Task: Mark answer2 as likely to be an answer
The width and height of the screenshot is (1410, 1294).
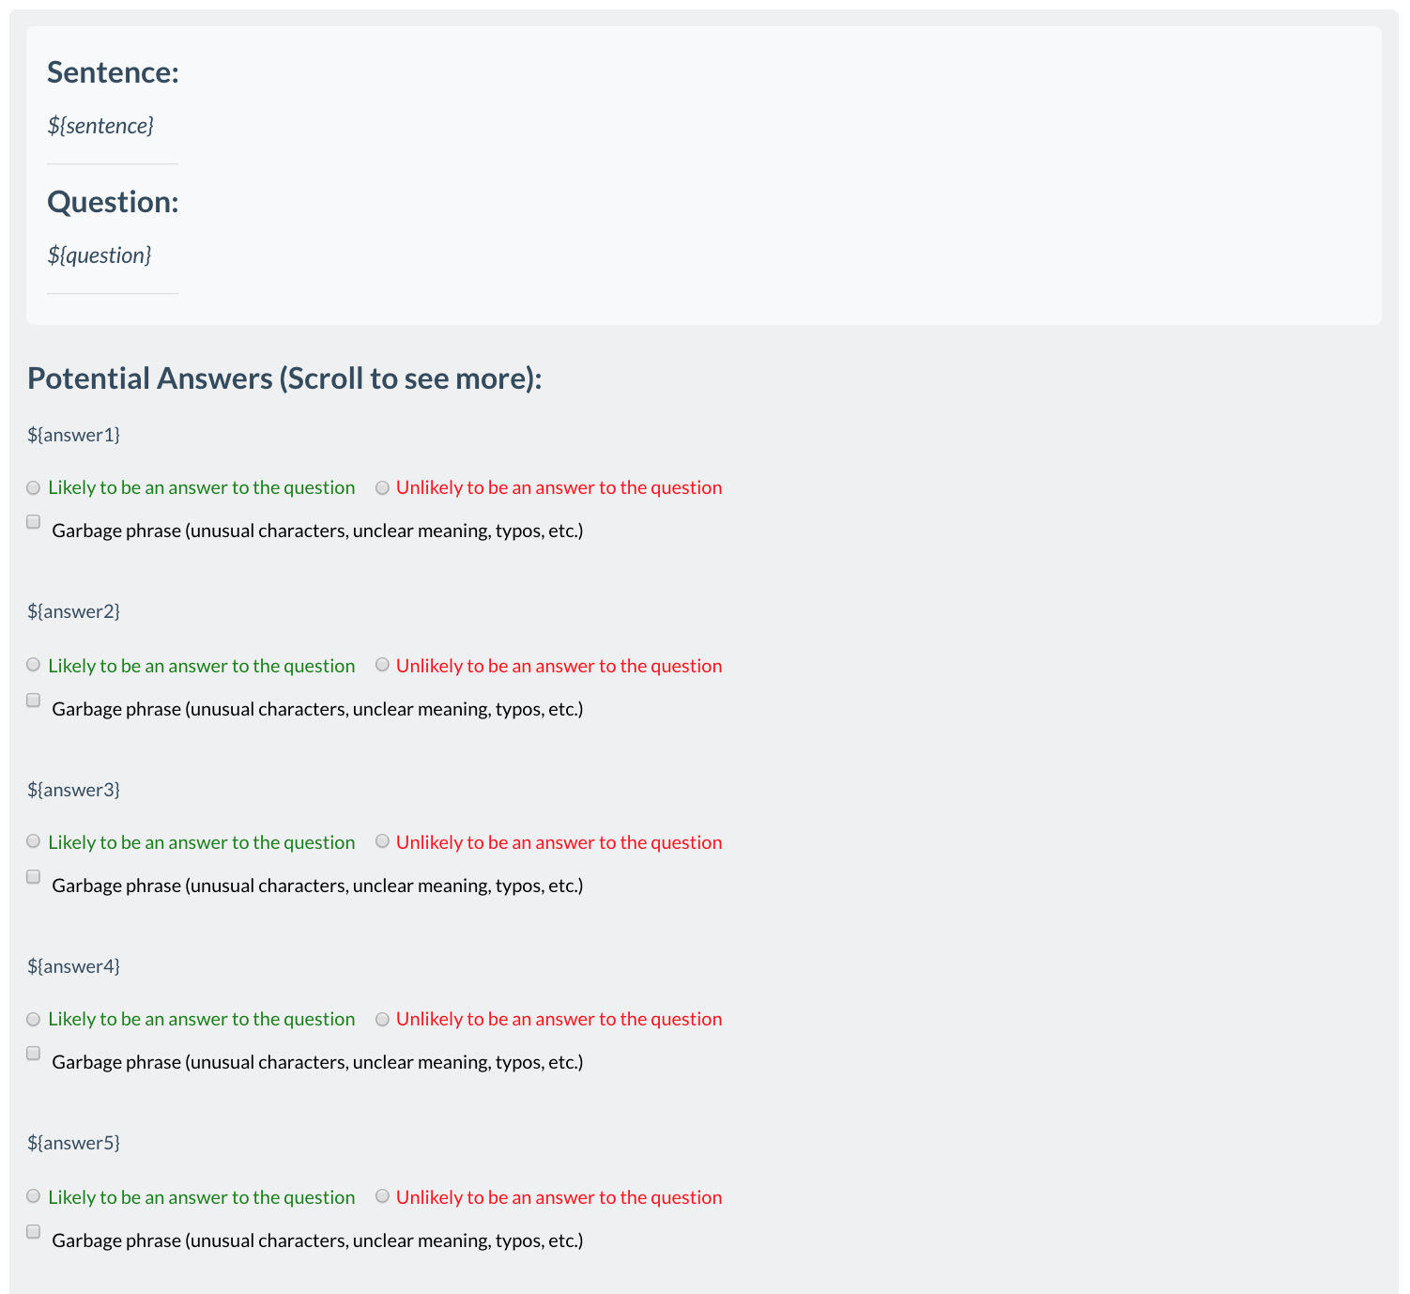Action: (34, 665)
